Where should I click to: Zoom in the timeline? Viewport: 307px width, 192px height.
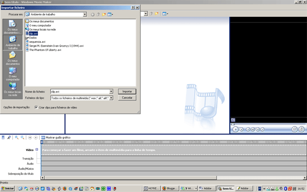pos(17,138)
